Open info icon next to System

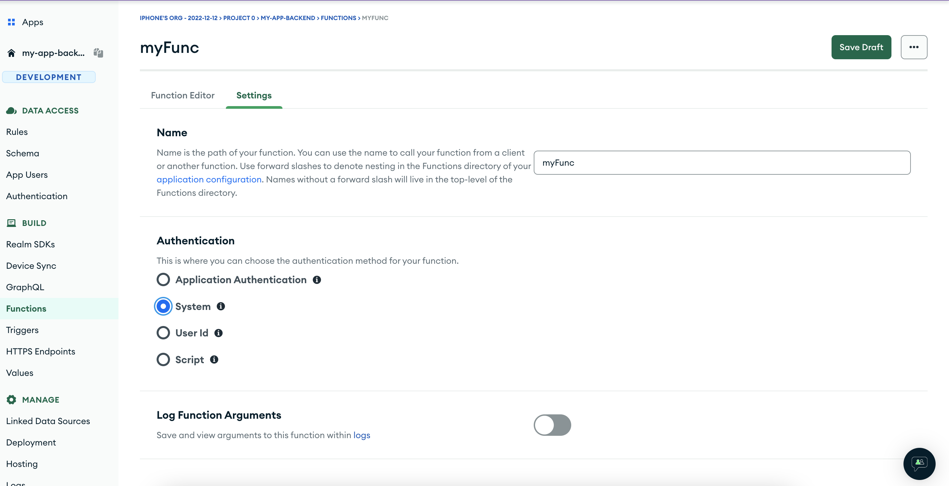point(221,306)
